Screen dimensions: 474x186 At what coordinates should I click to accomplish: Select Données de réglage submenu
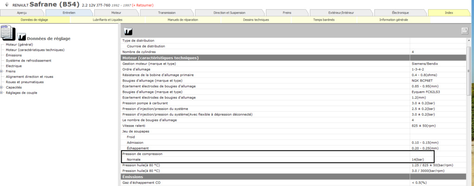[x=34, y=19]
